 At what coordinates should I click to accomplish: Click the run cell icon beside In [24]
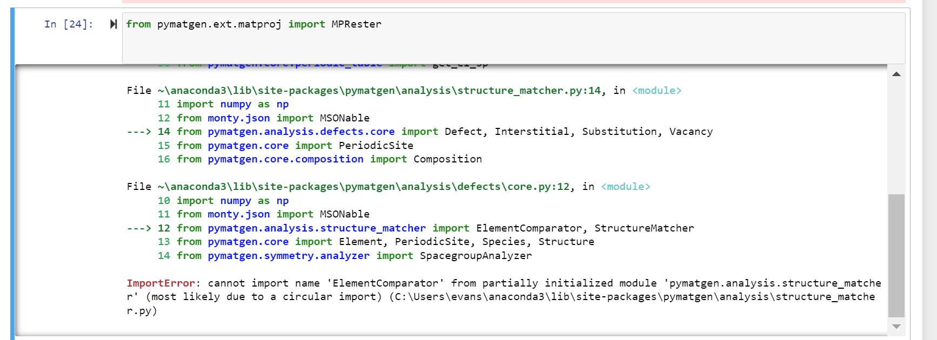click(113, 24)
